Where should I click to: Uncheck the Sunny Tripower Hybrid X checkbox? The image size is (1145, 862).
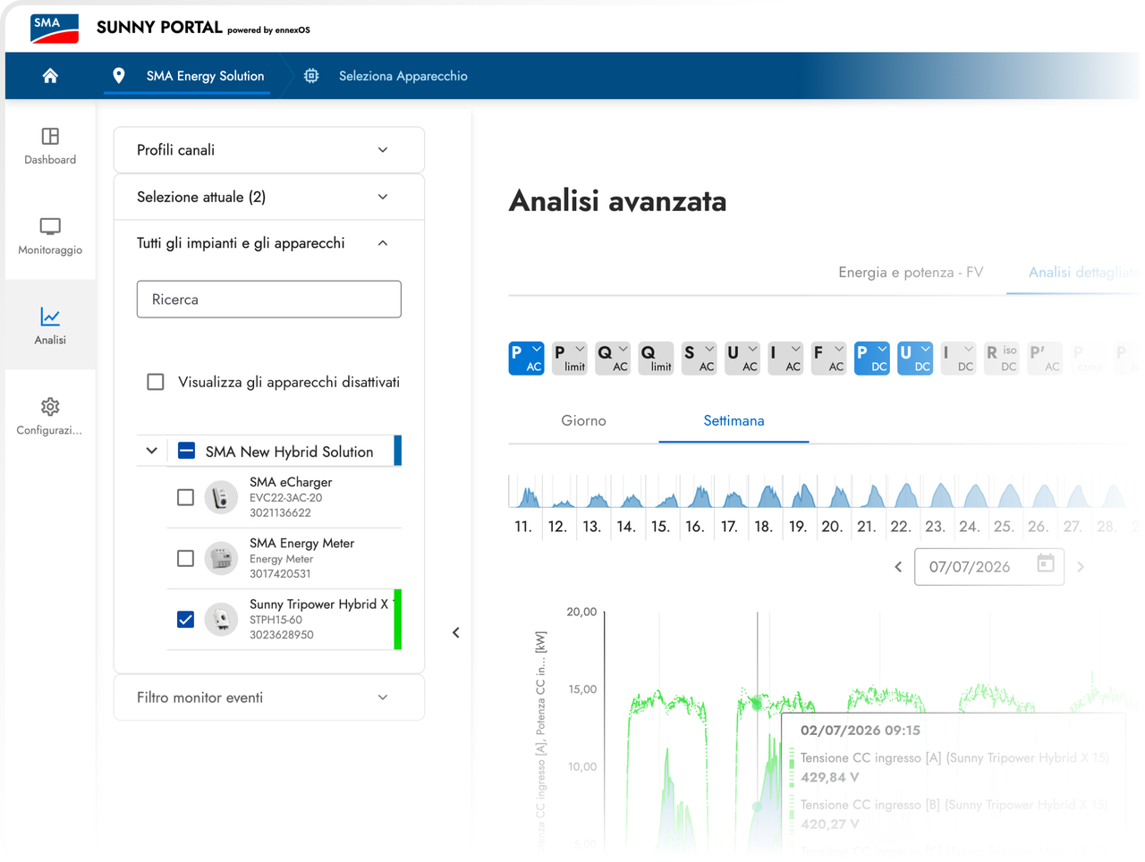pos(185,619)
